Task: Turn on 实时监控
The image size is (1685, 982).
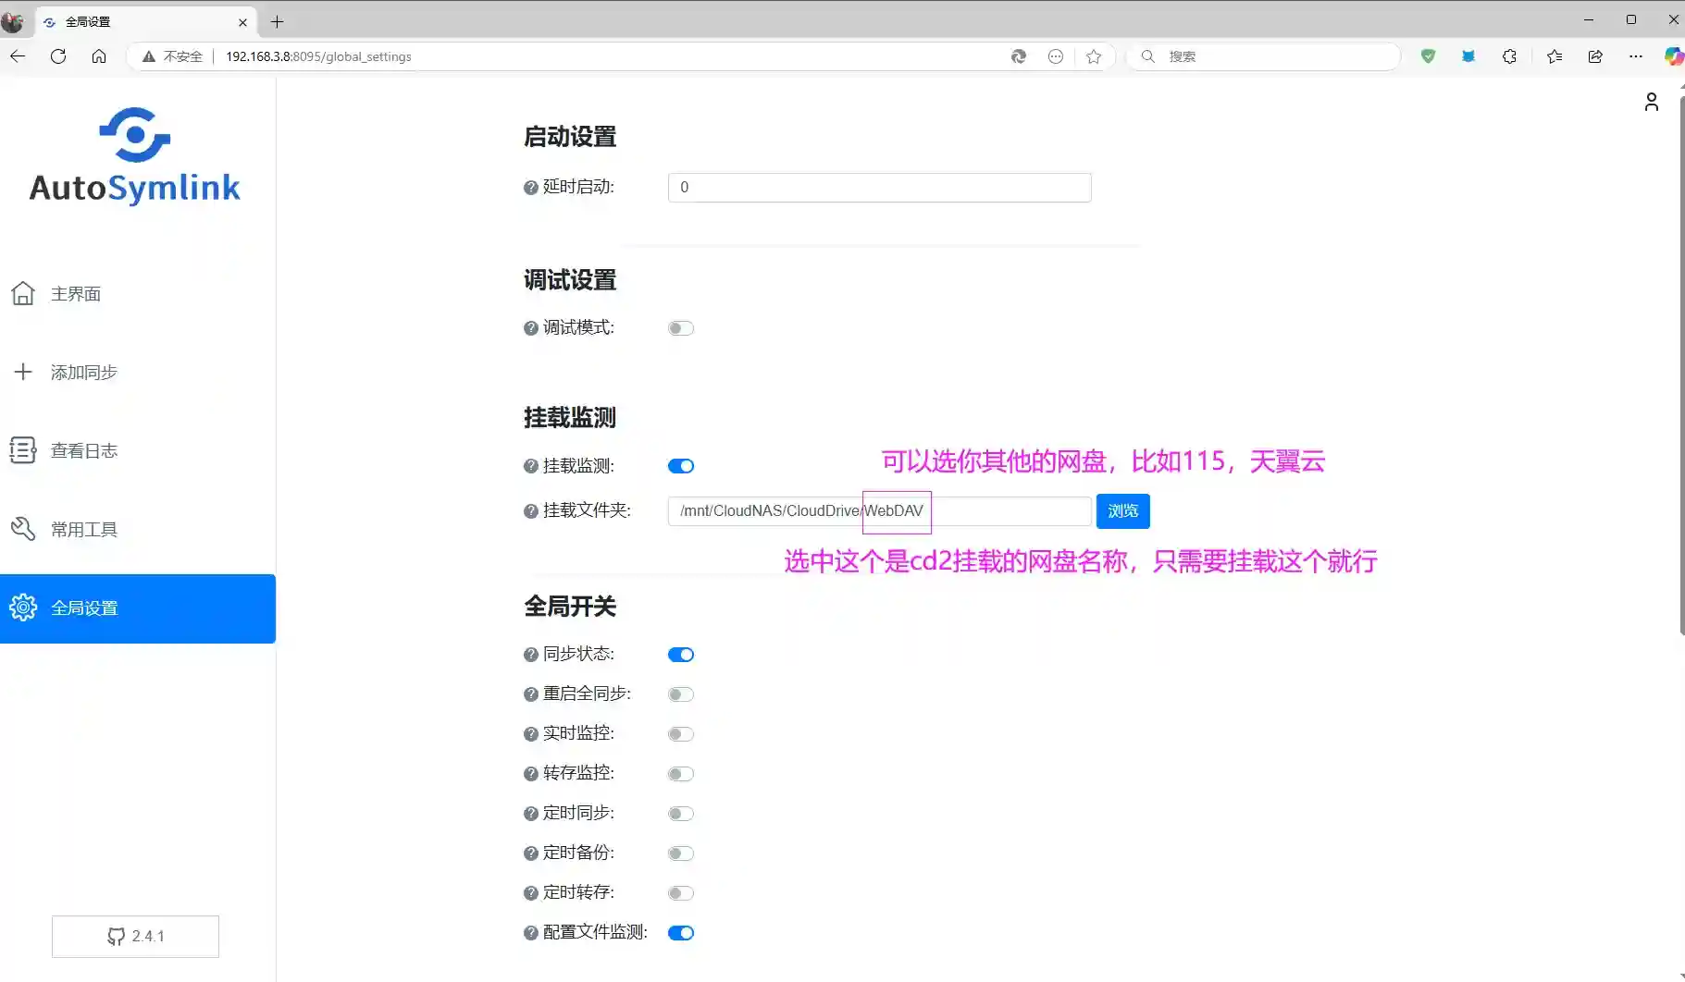Action: point(680,733)
